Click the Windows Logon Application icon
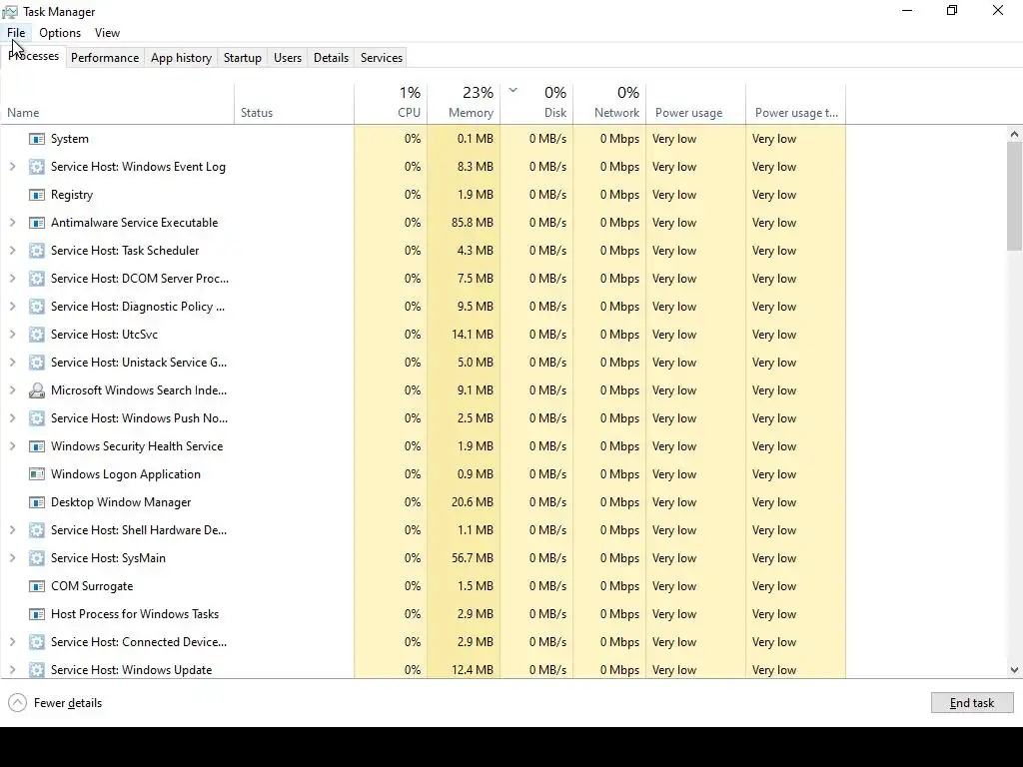The image size is (1023, 767). coord(37,474)
